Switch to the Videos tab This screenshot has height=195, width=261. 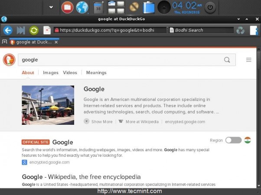coord(70,73)
